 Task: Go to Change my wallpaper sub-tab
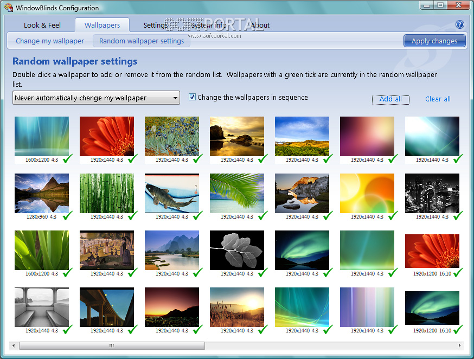pyautogui.click(x=50, y=41)
